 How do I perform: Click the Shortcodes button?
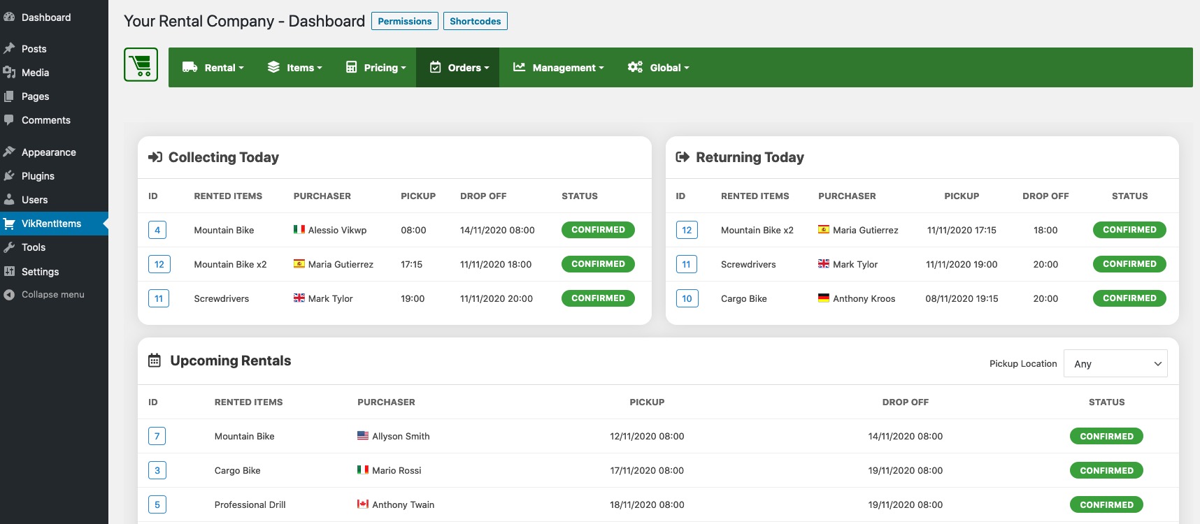point(476,21)
